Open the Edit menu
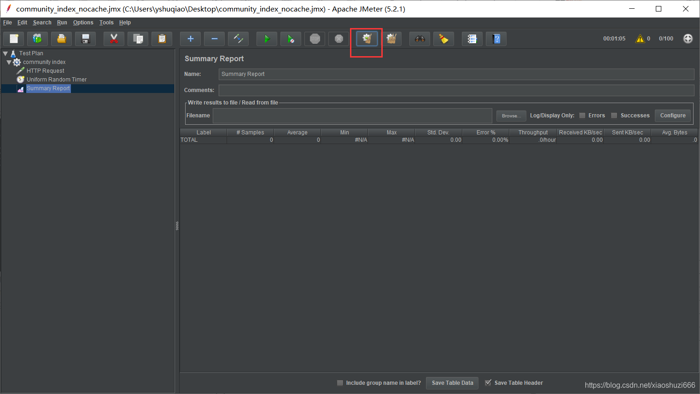This screenshot has width=700, height=394. tap(22, 23)
